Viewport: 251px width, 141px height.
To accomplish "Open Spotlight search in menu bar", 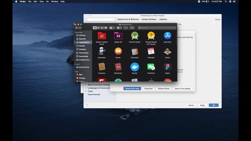I will 226,2.
